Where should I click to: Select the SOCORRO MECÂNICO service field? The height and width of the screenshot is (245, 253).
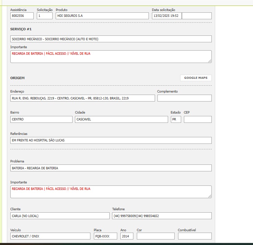pyautogui.click(x=111, y=39)
